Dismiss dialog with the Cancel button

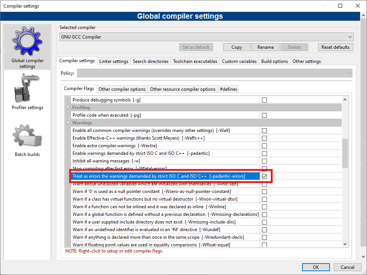[x=348, y=267]
